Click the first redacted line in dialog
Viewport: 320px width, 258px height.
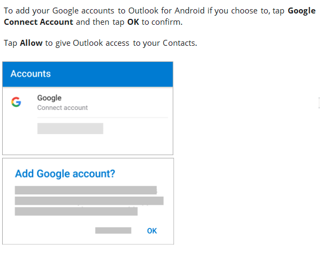[86, 190]
